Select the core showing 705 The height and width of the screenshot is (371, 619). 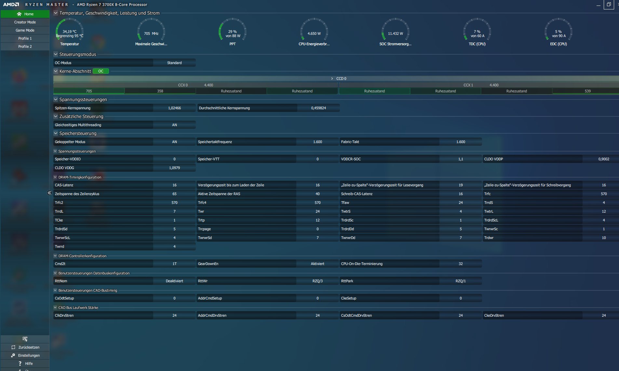[x=89, y=91]
